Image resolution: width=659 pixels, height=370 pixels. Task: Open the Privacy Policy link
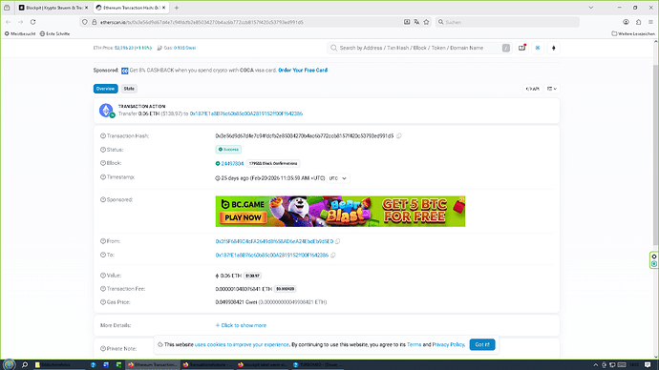(x=448, y=344)
